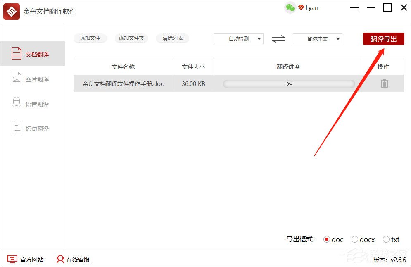Click the 清除列表 clear list button

tap(172, 38)
